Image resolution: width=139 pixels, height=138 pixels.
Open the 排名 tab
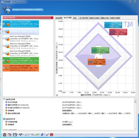(x=76, y=18)
